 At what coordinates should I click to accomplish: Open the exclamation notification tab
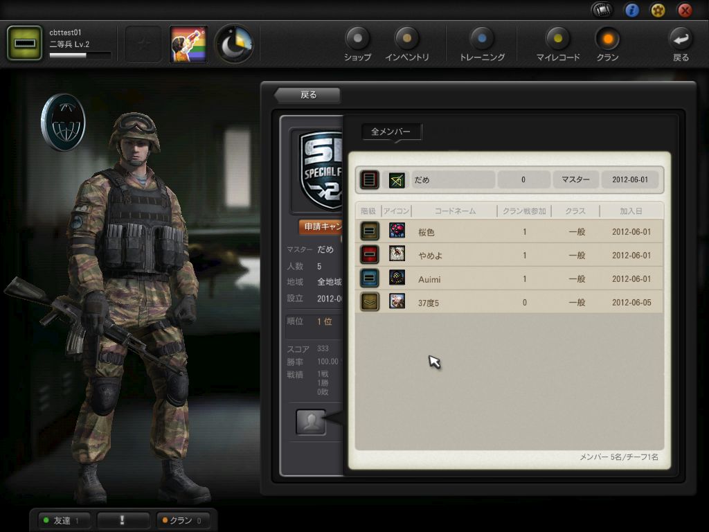tap(123, 520)
